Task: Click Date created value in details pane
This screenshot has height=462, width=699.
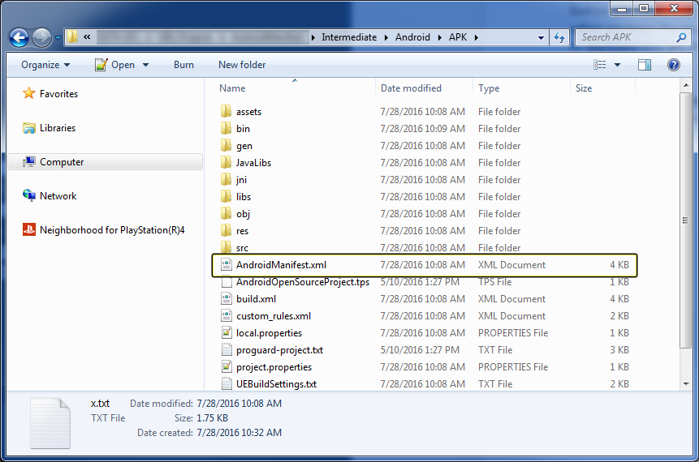Action: tap(239, 433)
